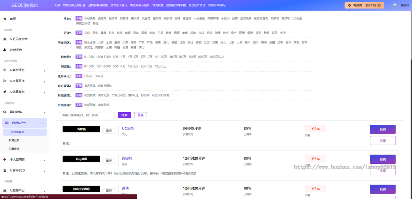This screenshot has width=412, height=199.
Task: Click the 网站媒体 magnifier icon
Action: (x=4, y=112)
